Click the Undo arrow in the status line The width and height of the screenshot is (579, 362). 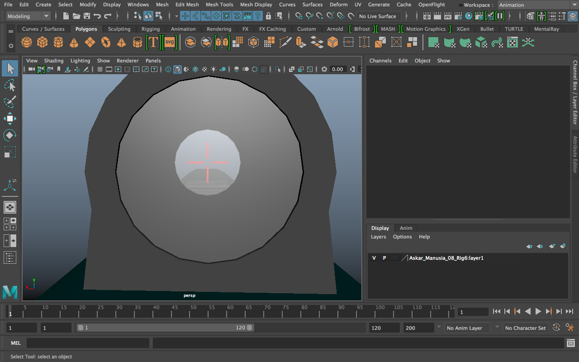(x=97, y=16)
